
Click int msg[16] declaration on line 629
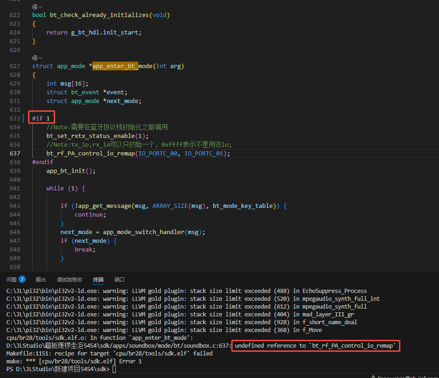[x=67, y=84]
